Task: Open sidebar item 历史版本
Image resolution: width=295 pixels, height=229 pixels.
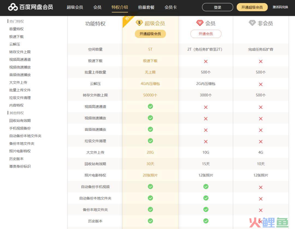Action: [x=16, y=159]
